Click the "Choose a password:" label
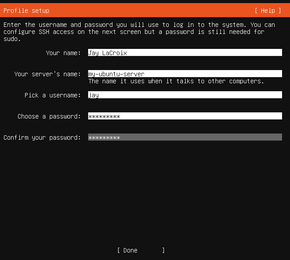This screenshot has width=290, height=260. 49,116
